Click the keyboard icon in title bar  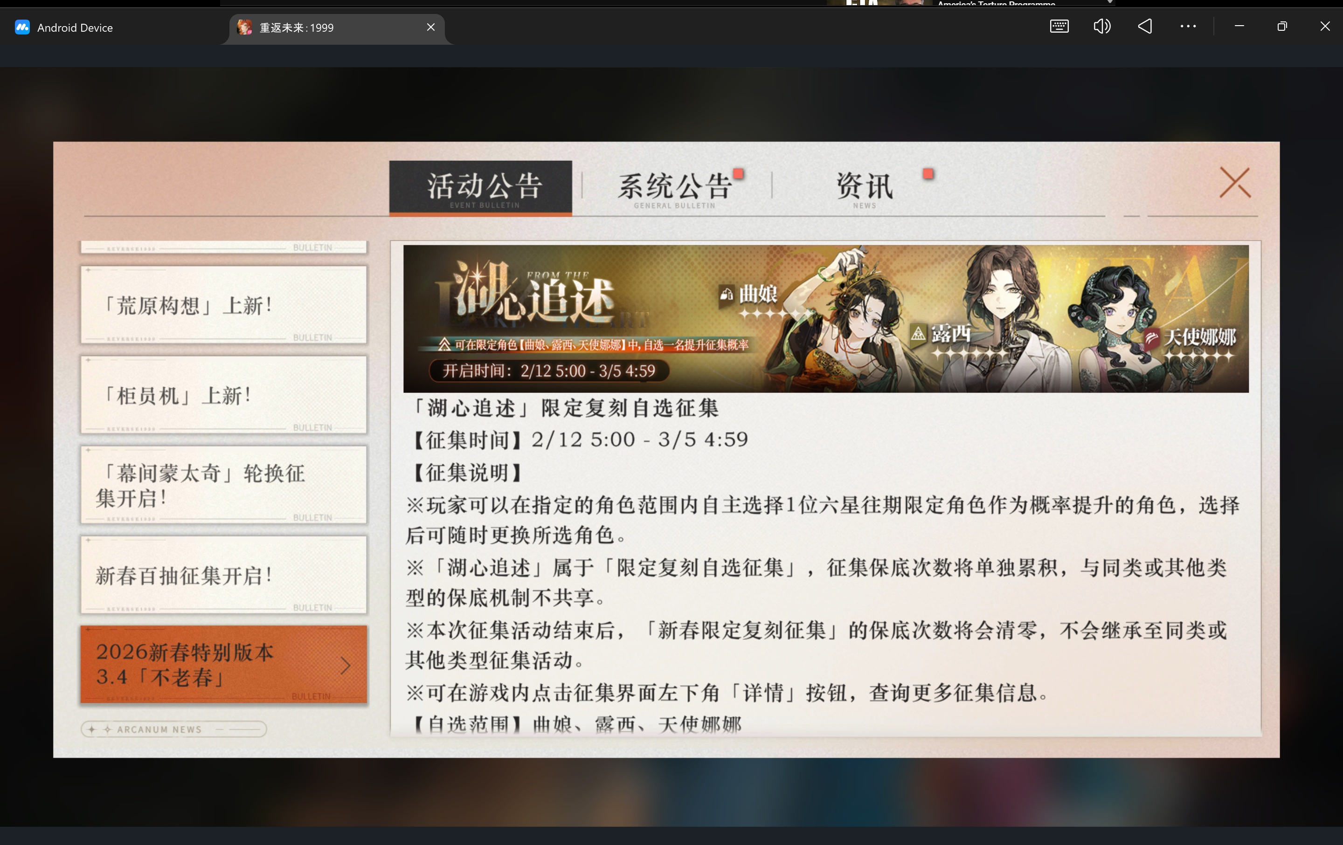coord(1059,26)
